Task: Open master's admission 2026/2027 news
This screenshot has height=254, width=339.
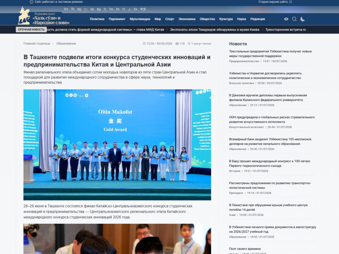Action: click(x=272, y=229)
